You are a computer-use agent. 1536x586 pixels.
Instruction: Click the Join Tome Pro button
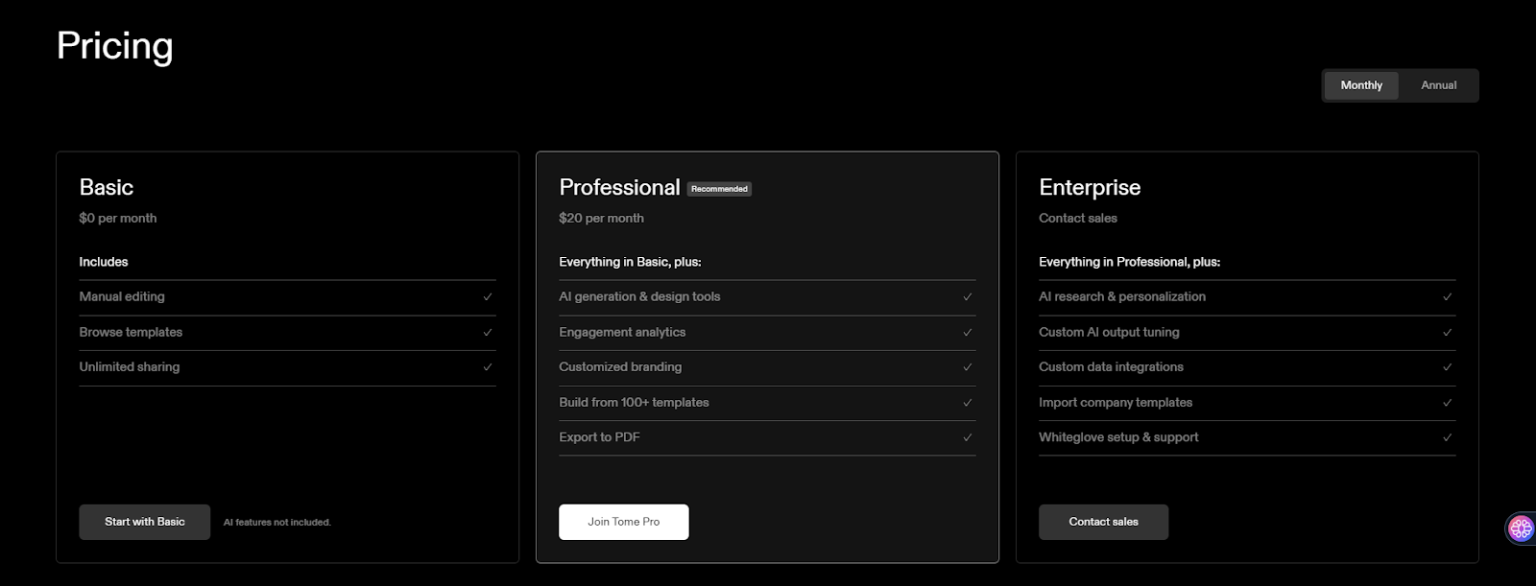624,522
